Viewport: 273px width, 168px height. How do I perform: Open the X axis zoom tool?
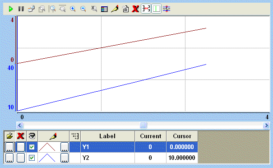click(94, 9)
